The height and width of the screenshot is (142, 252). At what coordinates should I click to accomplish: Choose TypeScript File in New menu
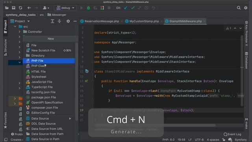tap(49, 87)
